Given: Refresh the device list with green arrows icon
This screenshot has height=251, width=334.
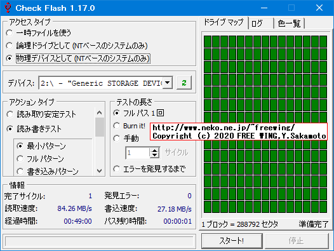Looking at the screenshot, I should pos(184,83).
